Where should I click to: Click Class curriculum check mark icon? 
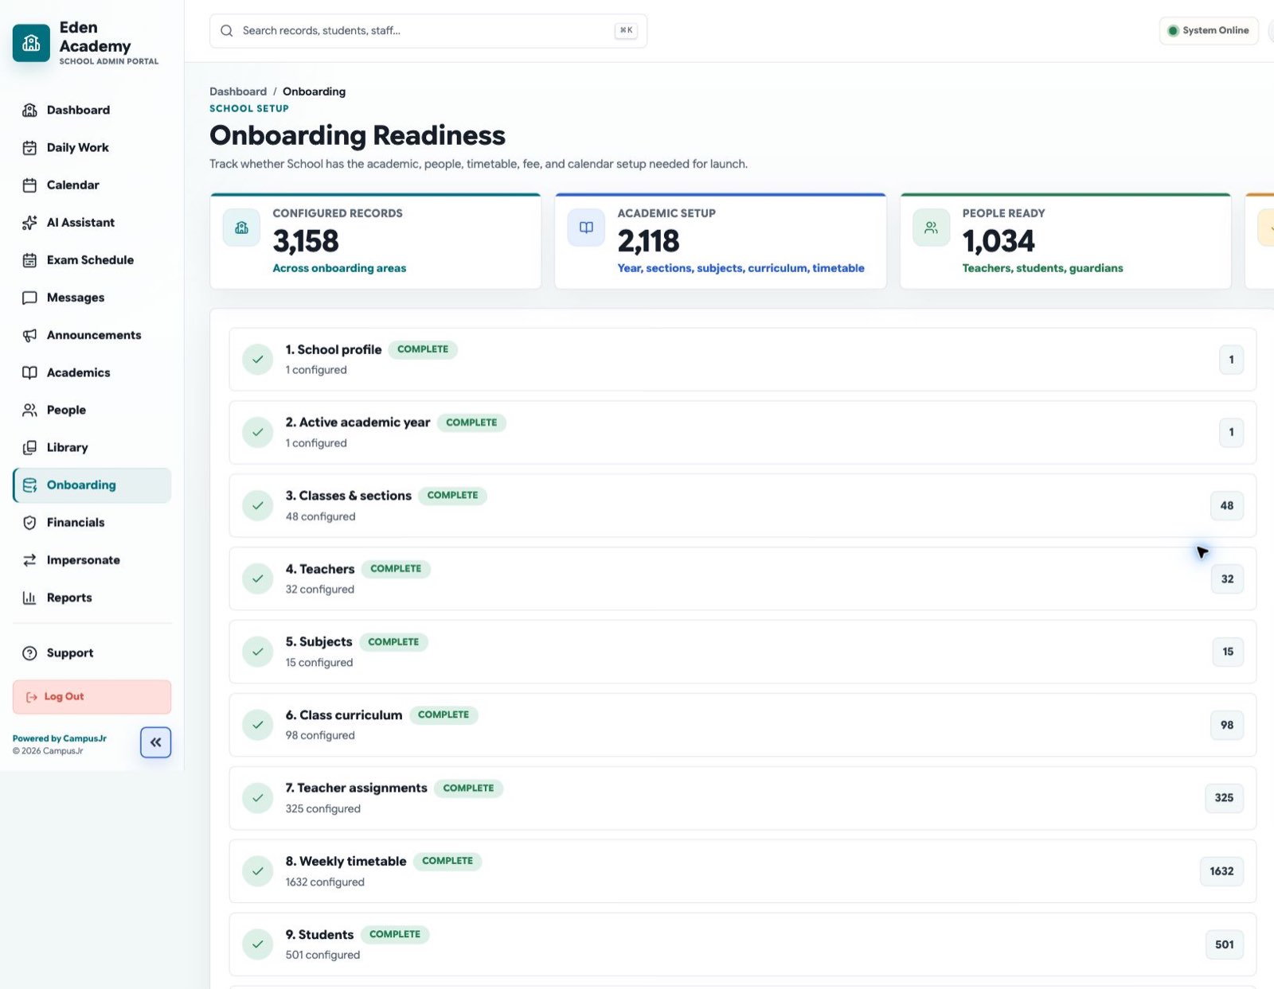(x=258, y=725)
